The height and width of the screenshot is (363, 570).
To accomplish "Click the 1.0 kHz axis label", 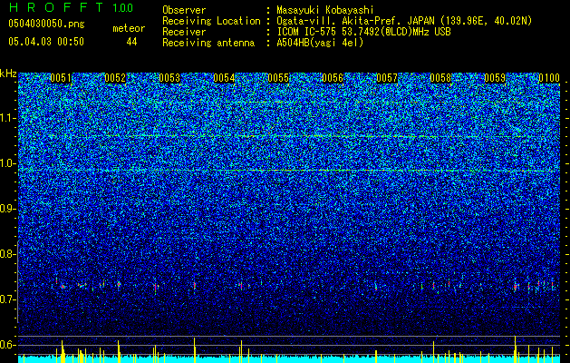I will pyautogui.click(x=8, y=163).
